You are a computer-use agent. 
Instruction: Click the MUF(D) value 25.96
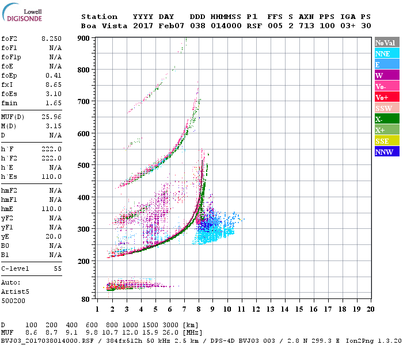pos(51,117)
